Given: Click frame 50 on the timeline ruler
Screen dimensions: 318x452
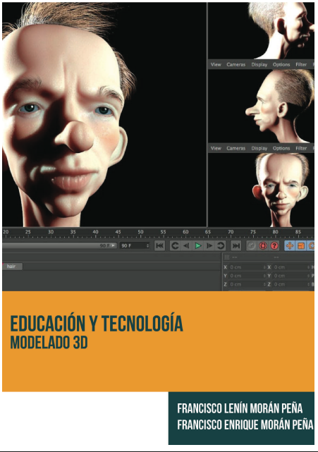Looking at the screenshot, I should pos(140,232).
